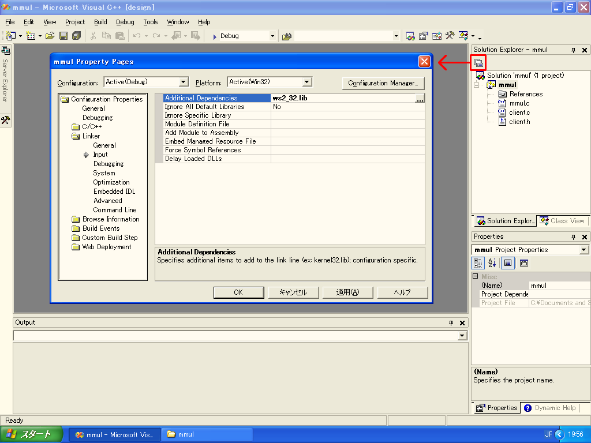Collapse the Misc category in Properties
Screen dimensions: 591x443
click(476, 276)
